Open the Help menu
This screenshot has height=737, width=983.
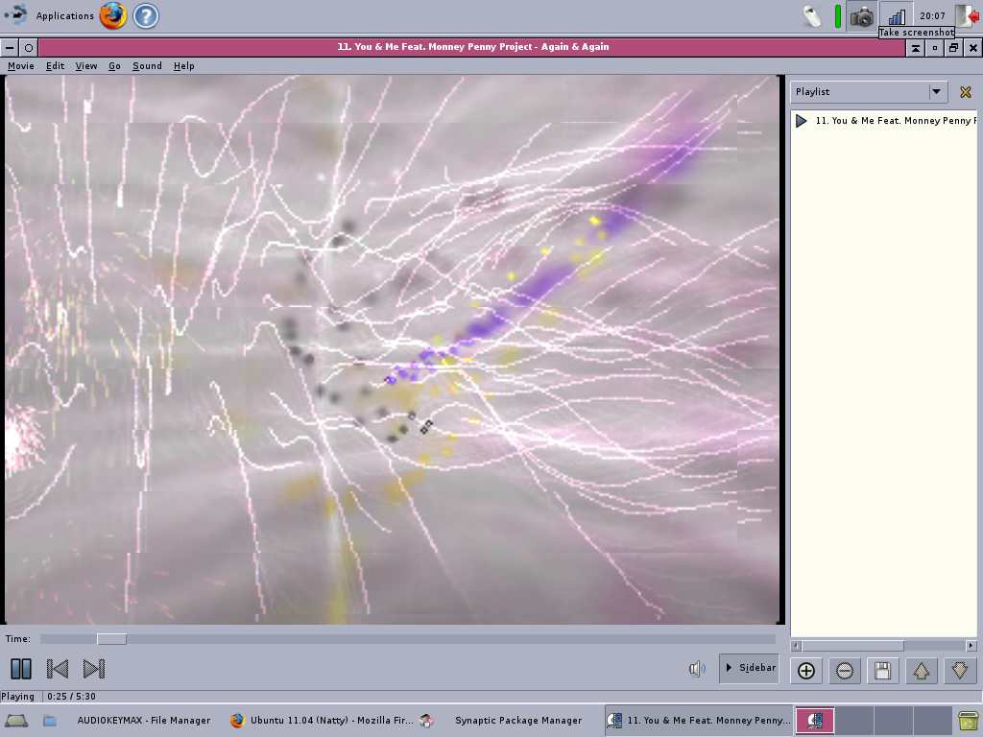[183, 66]
